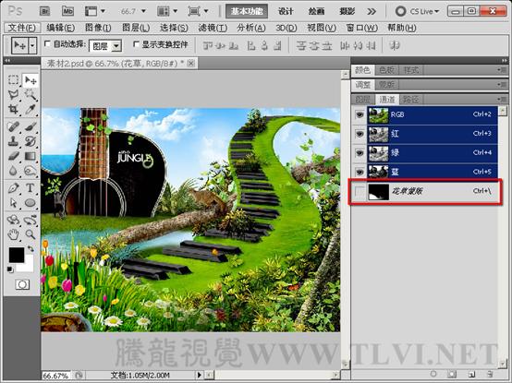Select the Eraser tool

click(13, 156)
